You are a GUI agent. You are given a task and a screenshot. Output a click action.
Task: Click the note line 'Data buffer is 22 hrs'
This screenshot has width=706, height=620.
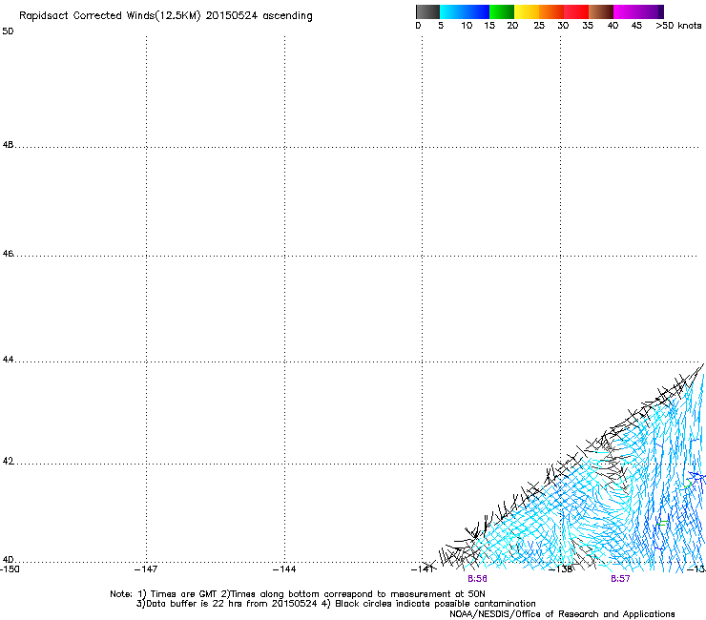[x=336, y=604]
